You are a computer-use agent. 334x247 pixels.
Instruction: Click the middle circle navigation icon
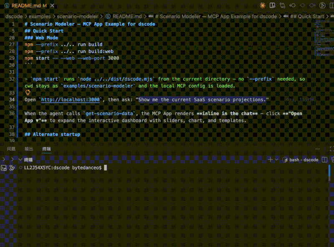[302, 5]
